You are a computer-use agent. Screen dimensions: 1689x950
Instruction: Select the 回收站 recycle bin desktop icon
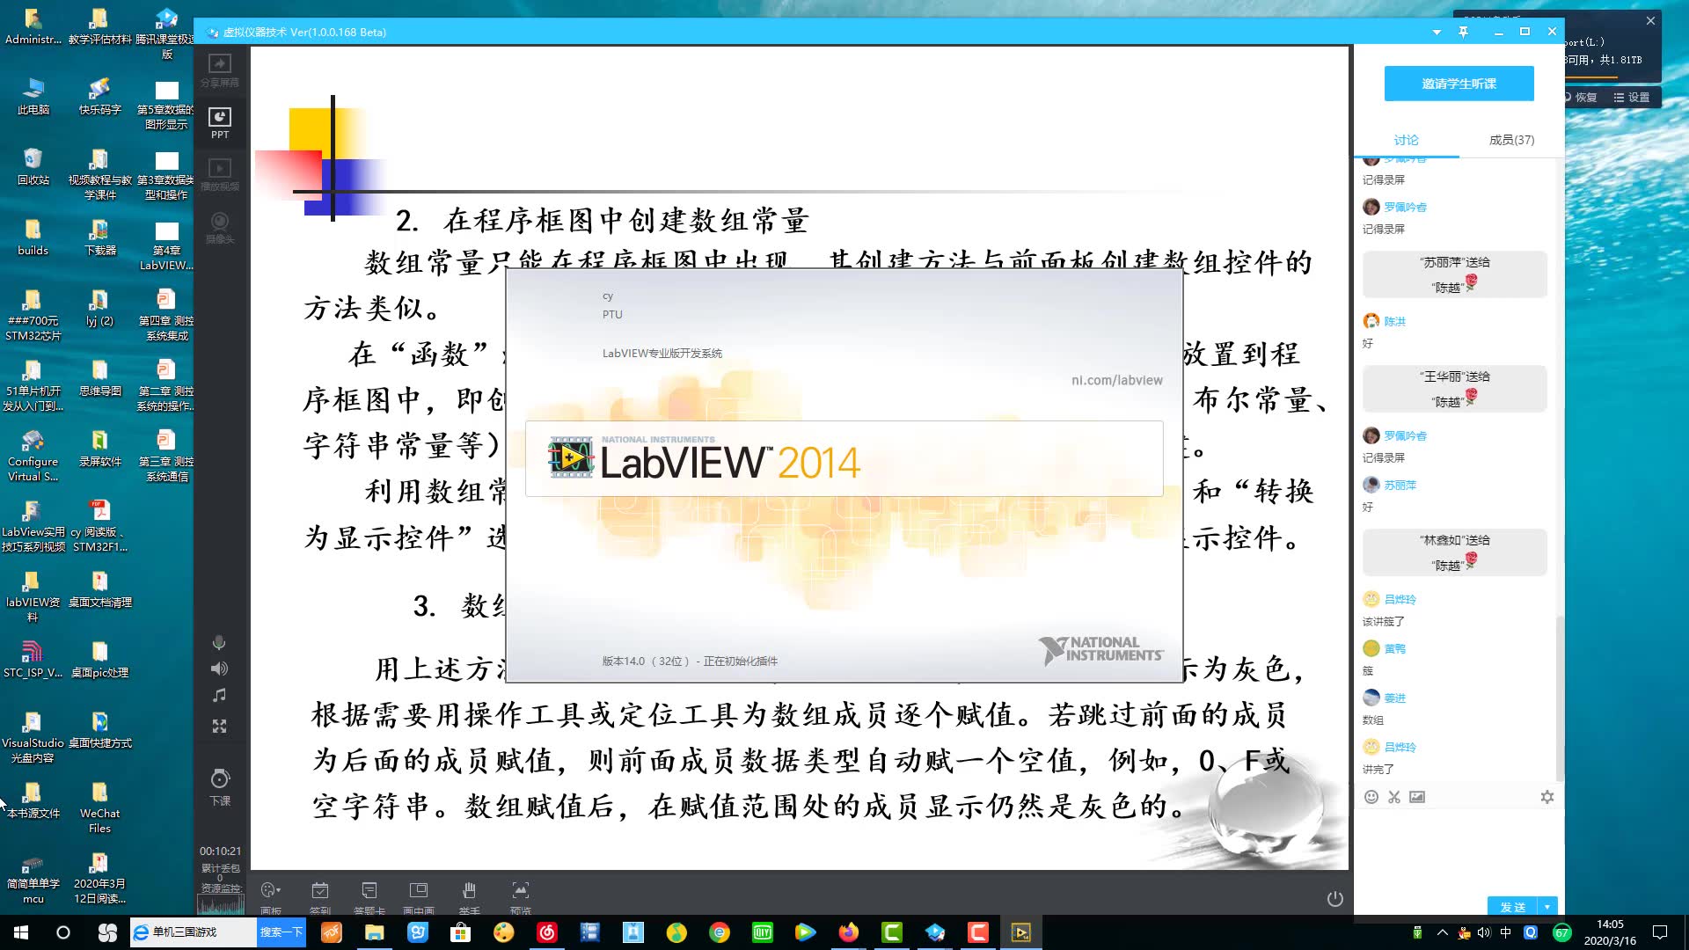click(33, 167)
